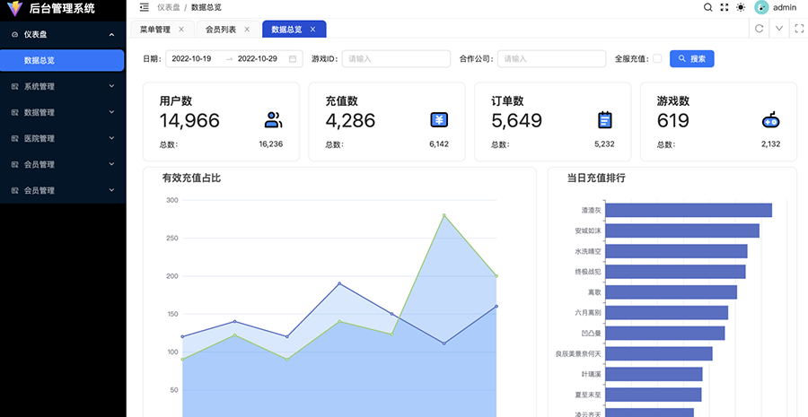Image resolution: width=808 pixels, height=417 pixels.
Task: Click the icon beside 医院管理 in sidebar
Action: coord(15,138)
